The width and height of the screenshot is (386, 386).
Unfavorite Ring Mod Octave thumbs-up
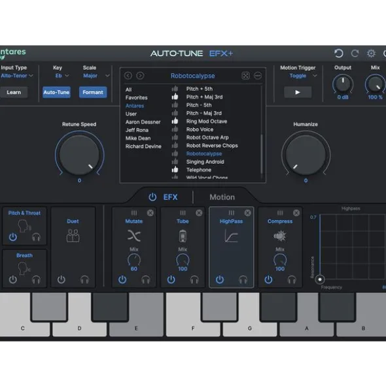point(175,121)
